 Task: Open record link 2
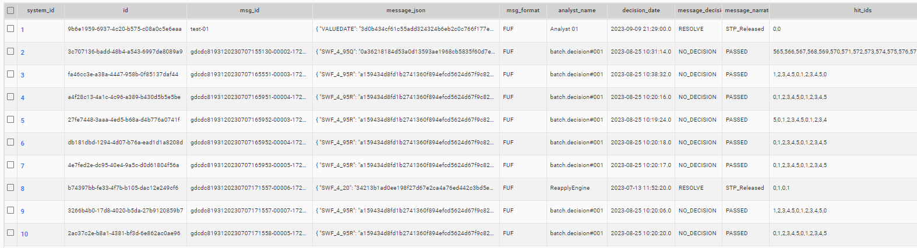[23, 52]
